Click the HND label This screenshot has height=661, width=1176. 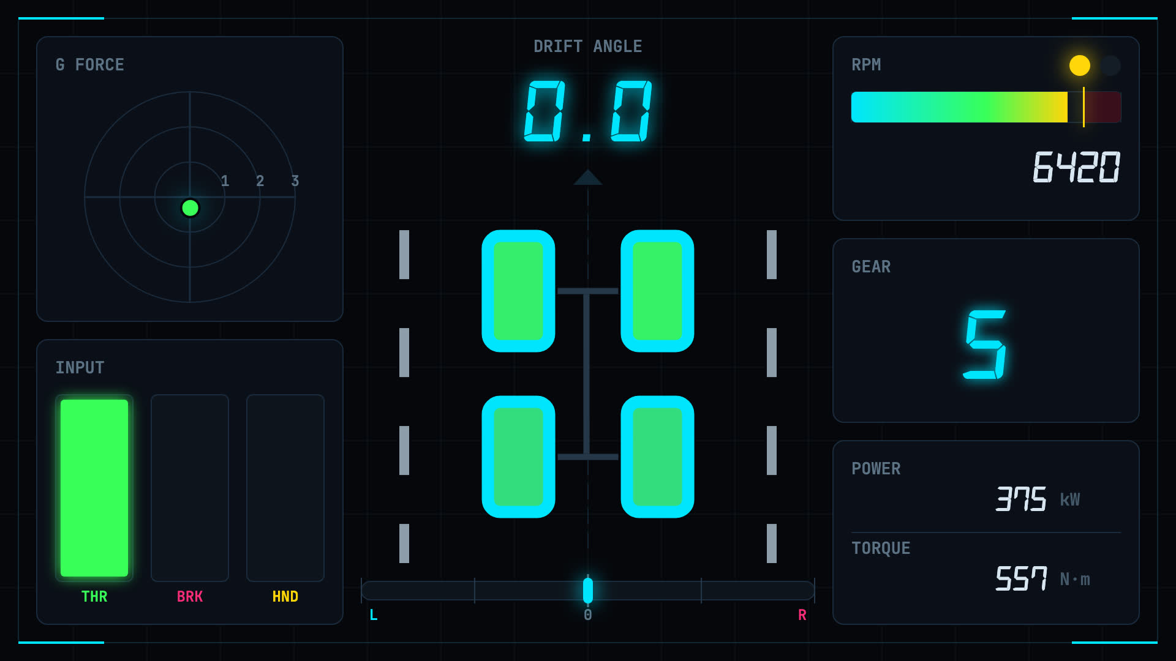(x=285, y=597)
